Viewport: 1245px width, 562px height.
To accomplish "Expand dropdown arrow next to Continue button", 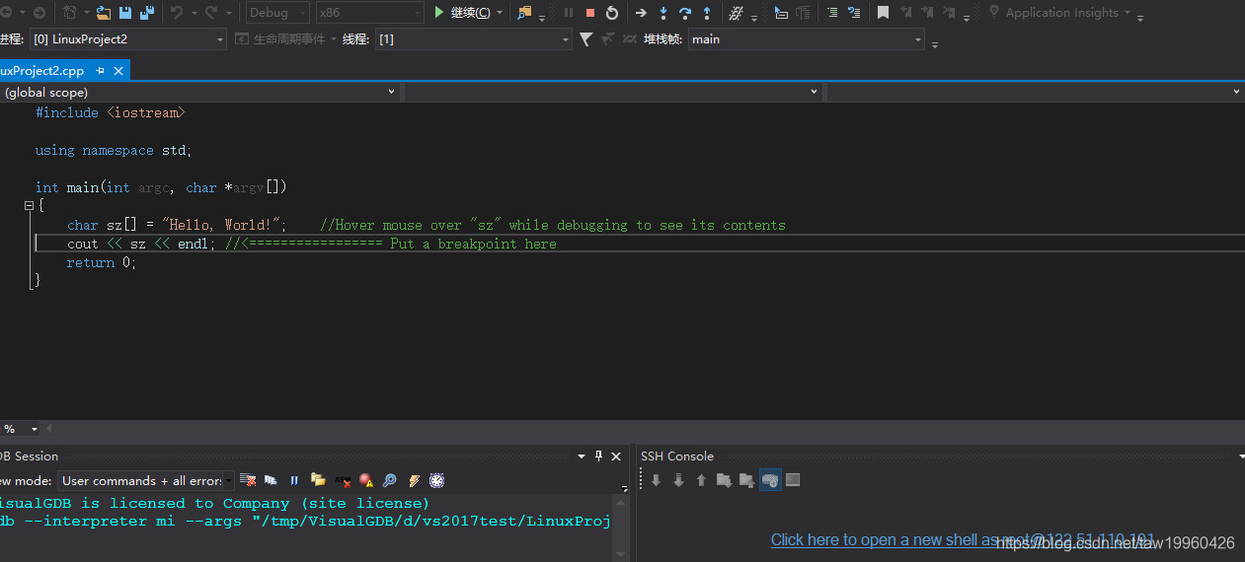I will click(500, 13).
